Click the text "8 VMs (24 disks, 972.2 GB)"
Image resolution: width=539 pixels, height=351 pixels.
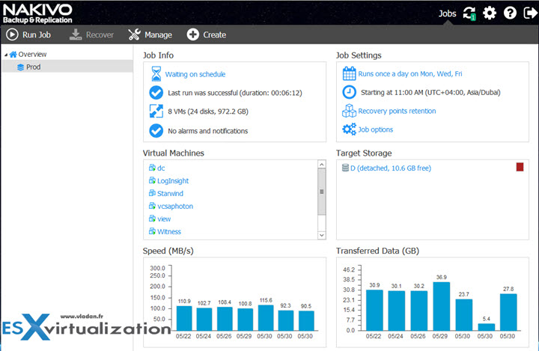coord(208,112)
